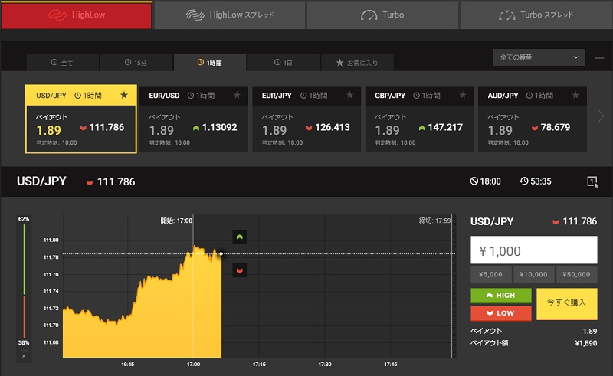The height and width of the screenshot is (376, 613).
Task: Select the AUD/JPY asset card
Action: 533,119
